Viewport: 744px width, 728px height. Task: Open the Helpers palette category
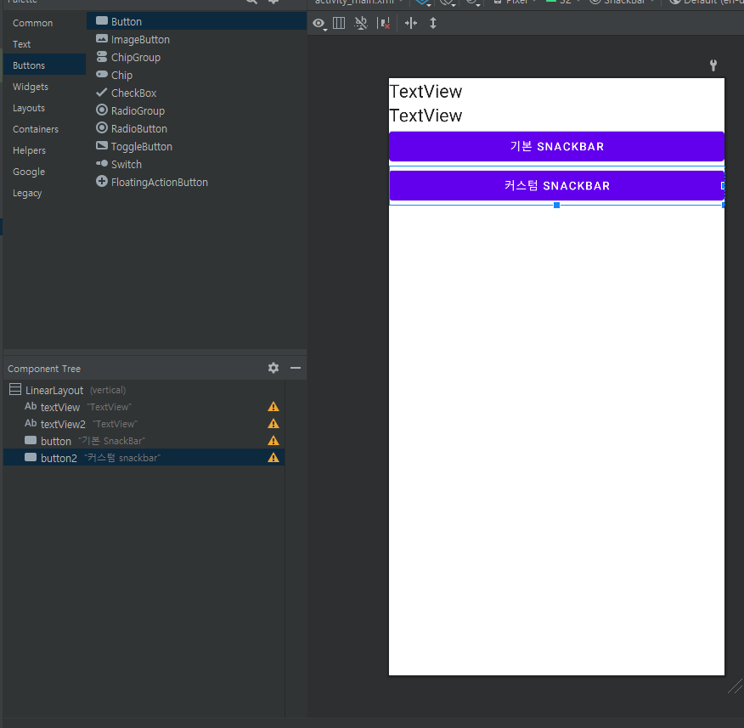[45, 150]
